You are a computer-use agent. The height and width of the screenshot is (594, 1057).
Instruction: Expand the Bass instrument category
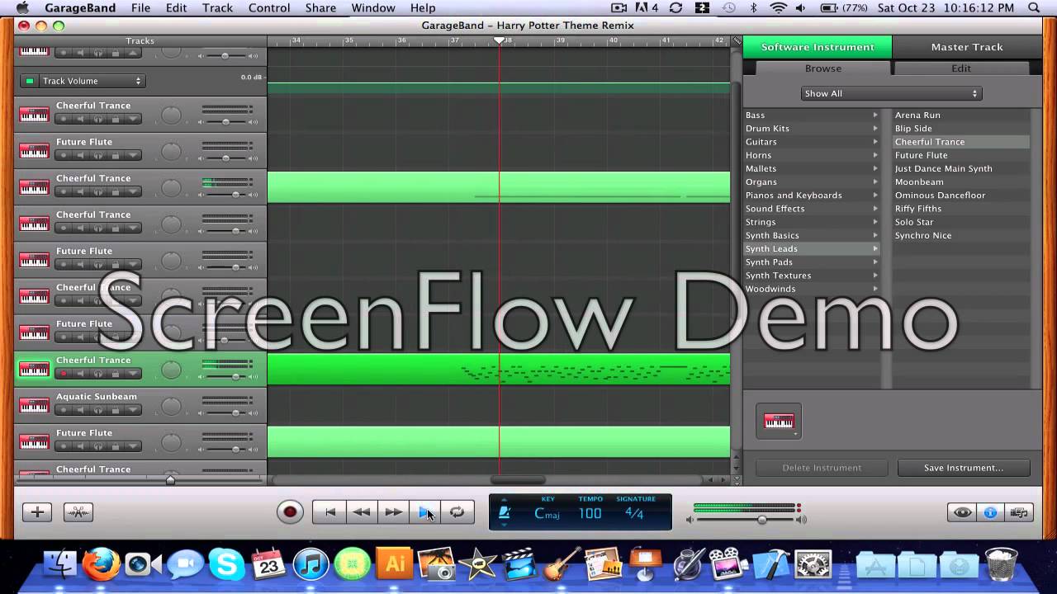pyautogui.click(x=811, y=115)
